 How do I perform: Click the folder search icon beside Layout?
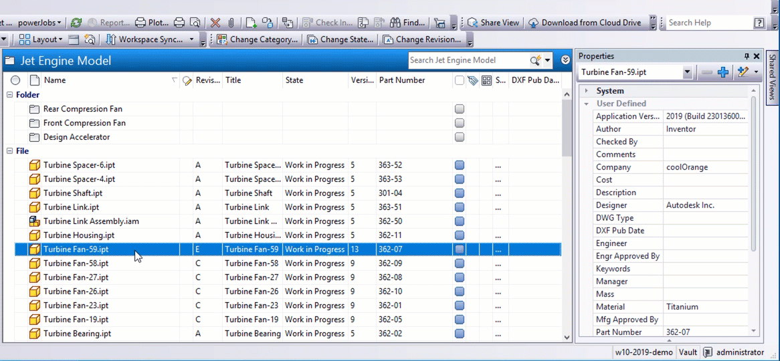tap(90, 39)
